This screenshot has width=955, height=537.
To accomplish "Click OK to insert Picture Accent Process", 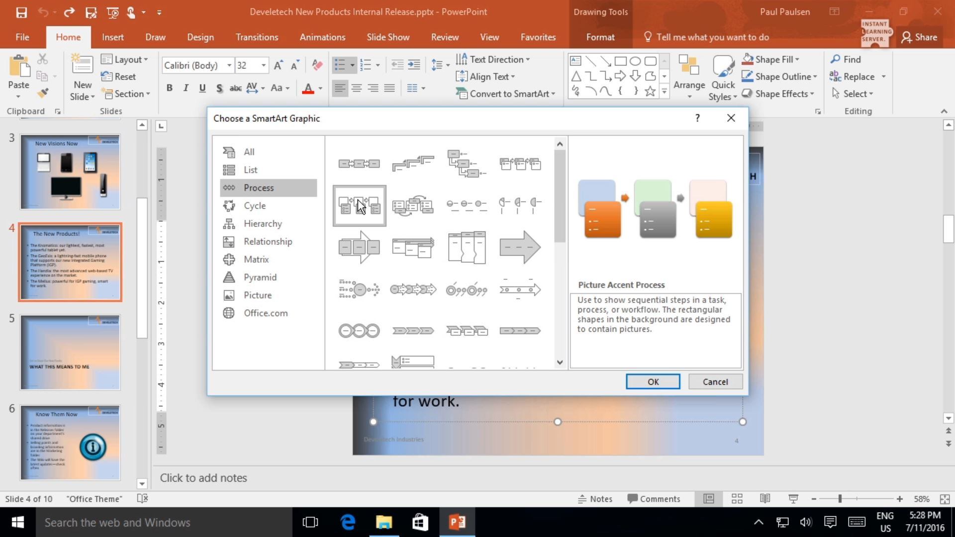I will [x=653, y=381].
